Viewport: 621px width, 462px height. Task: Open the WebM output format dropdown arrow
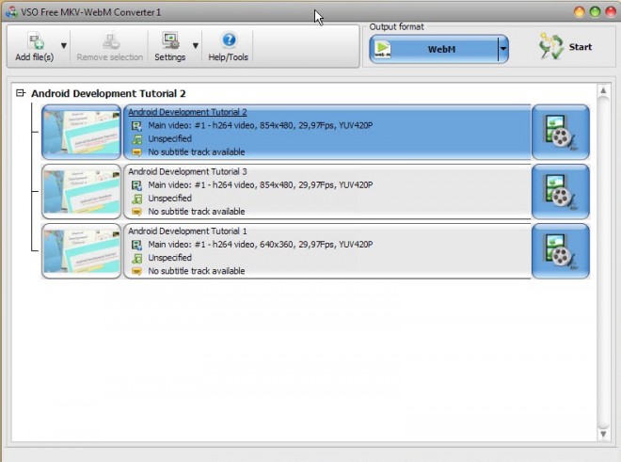coord(503,49)
